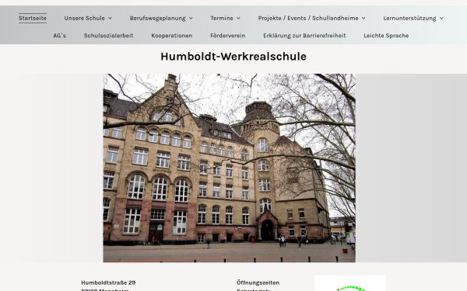467x291 pixels.
Task: Go to the AG`s page
Action: pos(60,36)
